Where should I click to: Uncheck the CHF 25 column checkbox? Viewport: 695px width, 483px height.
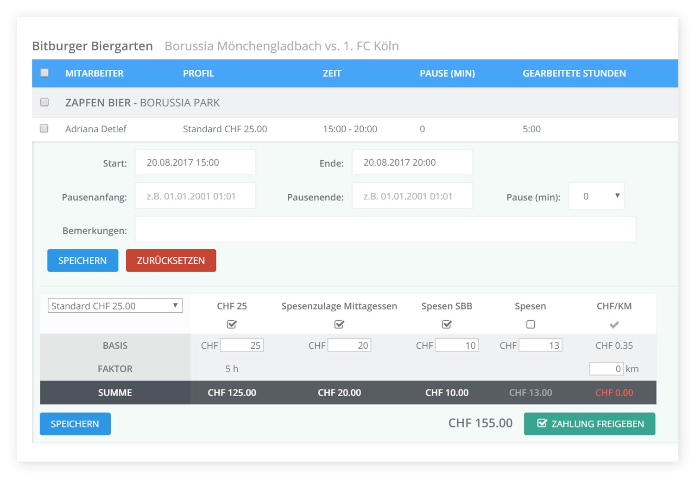(x=232, y=324)
